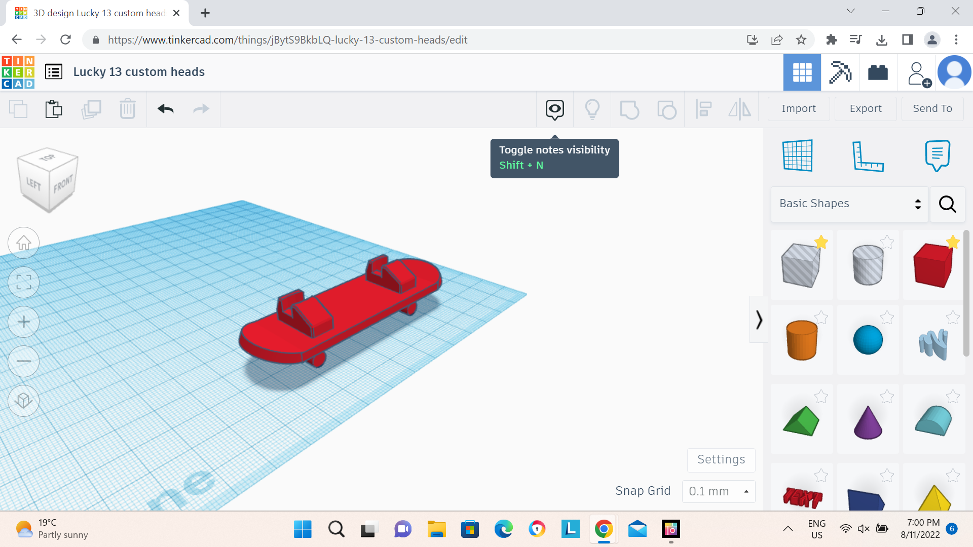Expand the right panel arrow
The height and width of the screenshot is (547, 973).
pos(759,320)
